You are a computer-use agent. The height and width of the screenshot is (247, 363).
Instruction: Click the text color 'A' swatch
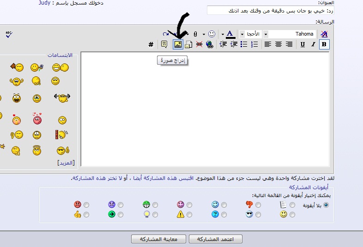230,34
